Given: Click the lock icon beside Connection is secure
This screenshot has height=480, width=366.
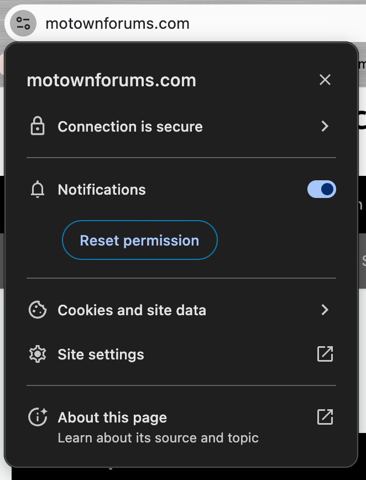Looking at the screenshot, I should click(x=37, y=127).
